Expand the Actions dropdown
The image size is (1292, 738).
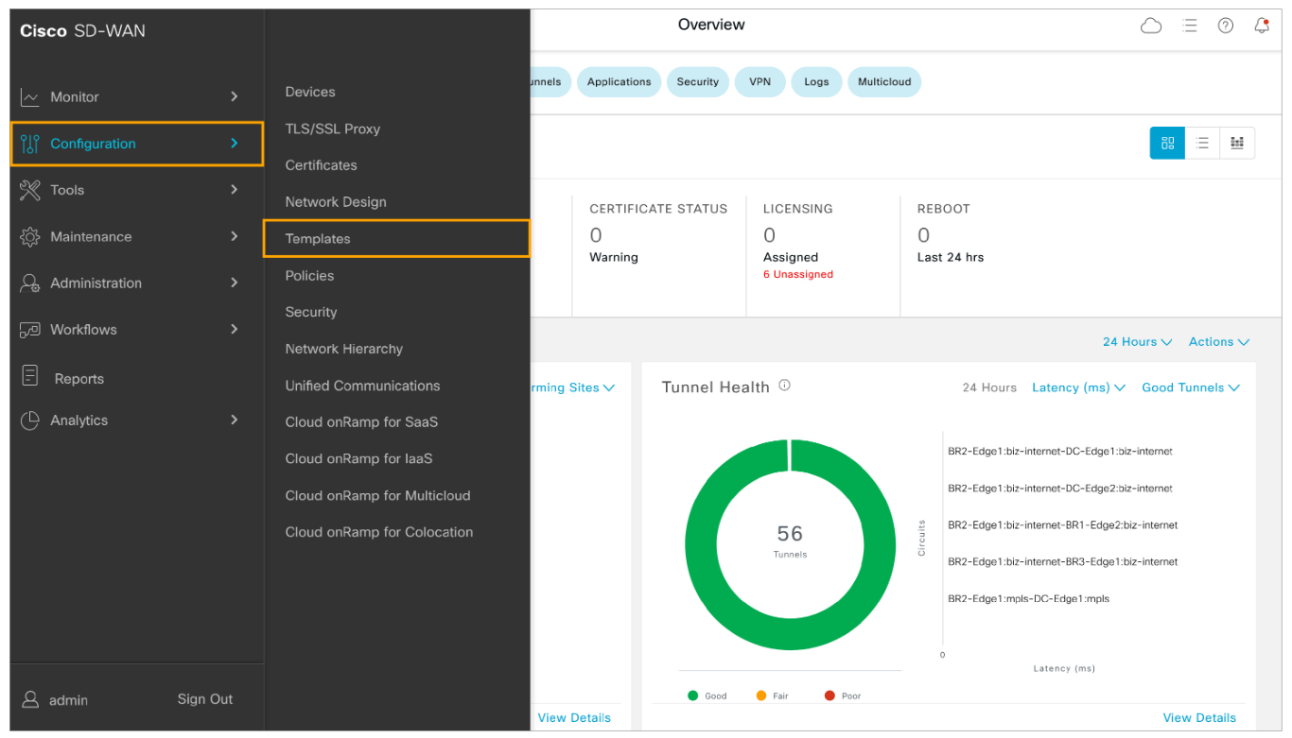pyautogui.click(x=1218, y=342)
